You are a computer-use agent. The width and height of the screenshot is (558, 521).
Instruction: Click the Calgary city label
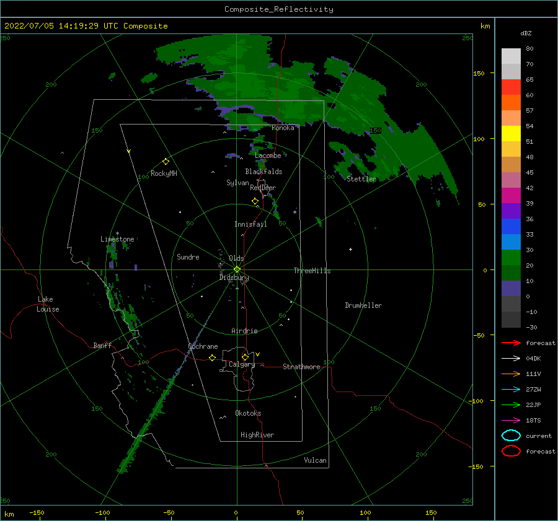point(242,364)
